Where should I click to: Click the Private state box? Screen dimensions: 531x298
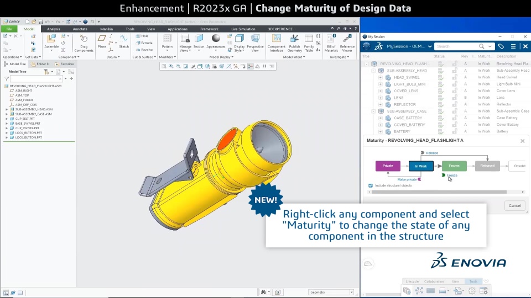(388, 166)
